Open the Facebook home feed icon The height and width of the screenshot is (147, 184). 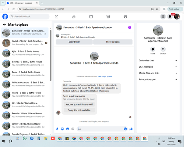tap(56, 17)
